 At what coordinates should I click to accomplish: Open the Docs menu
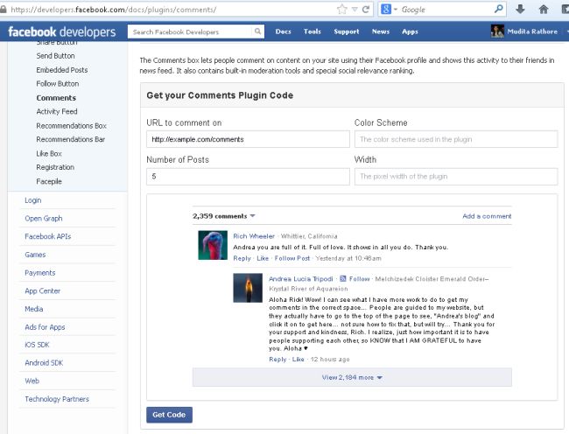pyautogui.click(x=283, y=31)
